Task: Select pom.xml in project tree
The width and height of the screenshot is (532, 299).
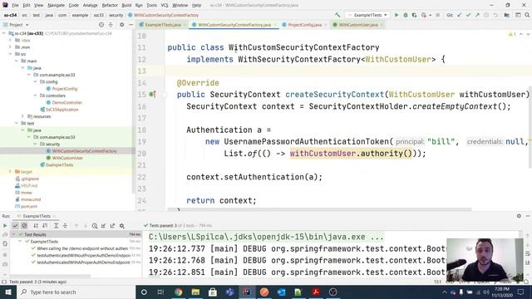Action: coord(29,207)
